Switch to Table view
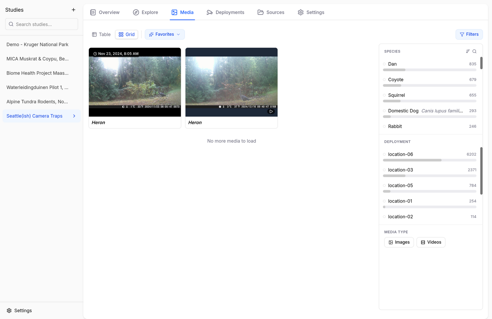This screenshot has height=319, width=492. coord(101,34)
